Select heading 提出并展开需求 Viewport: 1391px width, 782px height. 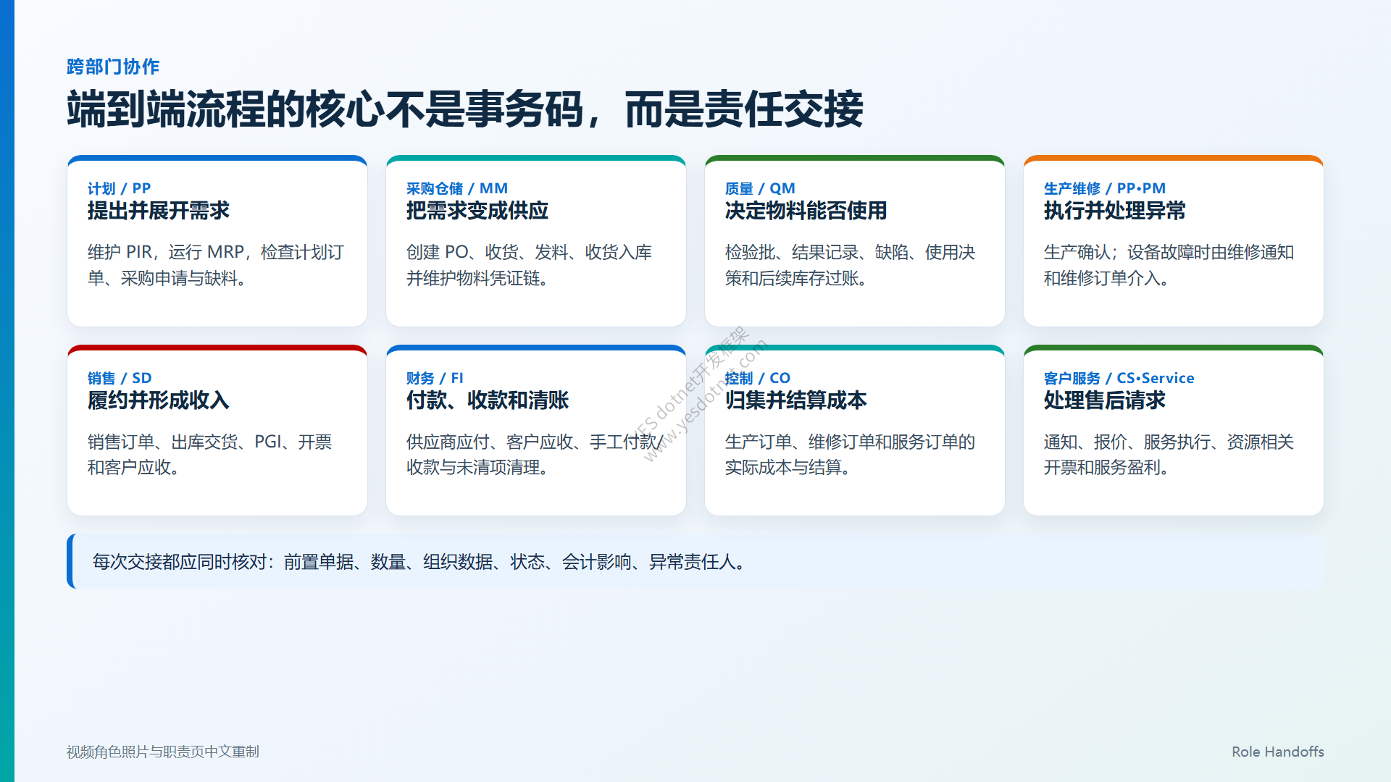pyautogui.click(x=158, y=211)
